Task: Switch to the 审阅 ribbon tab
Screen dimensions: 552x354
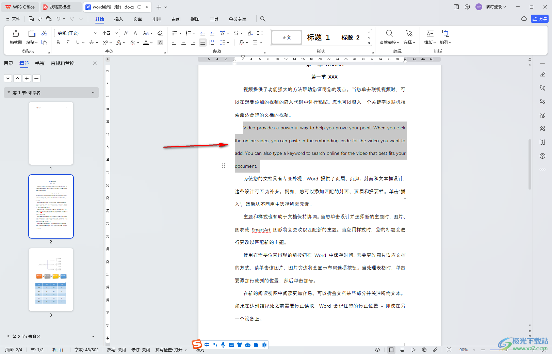Action: 176,19
